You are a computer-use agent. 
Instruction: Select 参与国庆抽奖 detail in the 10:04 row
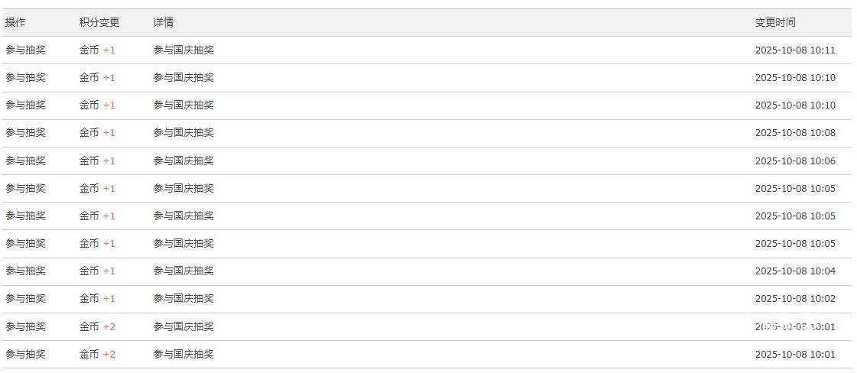[x=183, y=271]
